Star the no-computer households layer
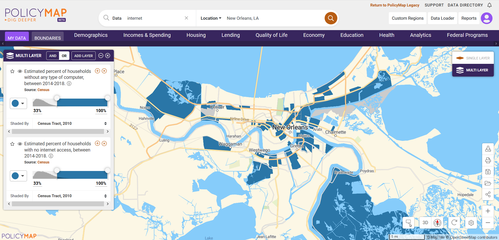 [x=12, y=71]
